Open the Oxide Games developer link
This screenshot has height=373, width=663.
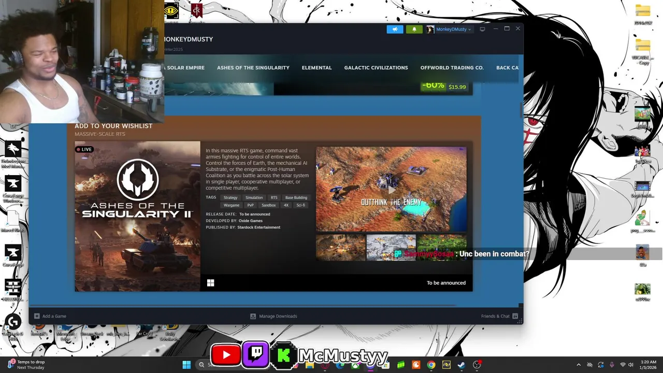(251, 221)
